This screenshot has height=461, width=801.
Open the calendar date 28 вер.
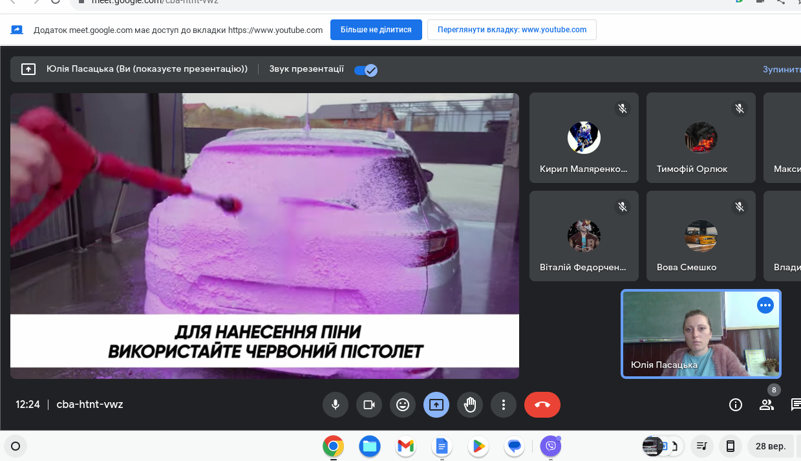[x=771, y=446]
